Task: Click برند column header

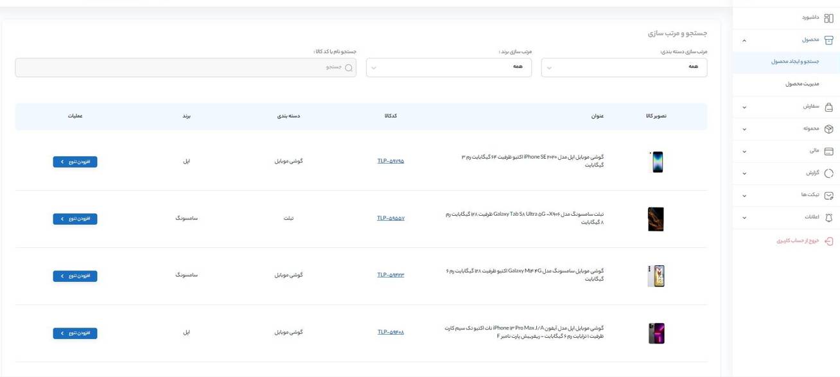Action: point(186,116)
